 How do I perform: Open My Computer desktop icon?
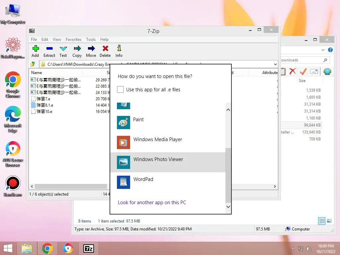pyautogui.click(x=13, y=14)
